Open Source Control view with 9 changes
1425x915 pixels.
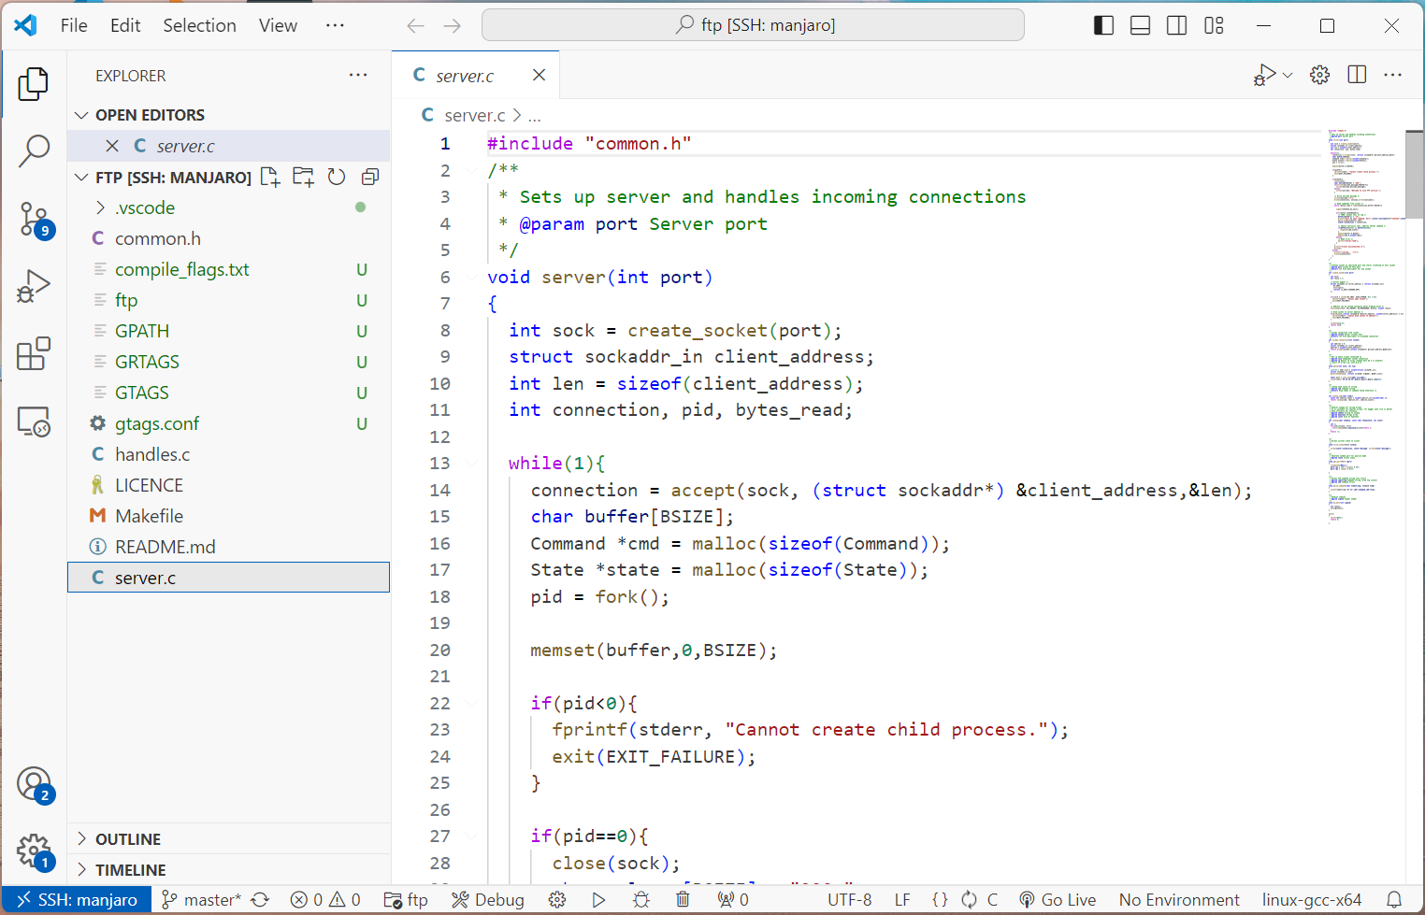(34, 220)
